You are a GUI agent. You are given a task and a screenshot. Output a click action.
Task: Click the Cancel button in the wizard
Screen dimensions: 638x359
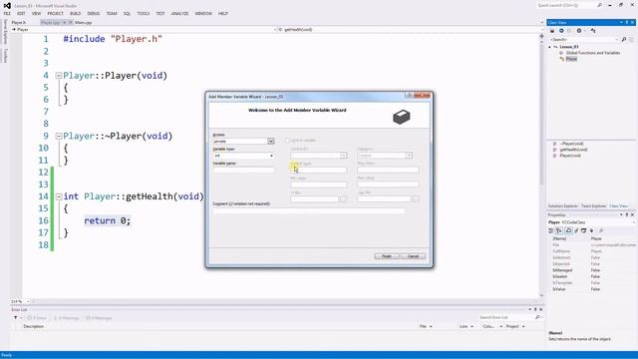coord(413,256)
